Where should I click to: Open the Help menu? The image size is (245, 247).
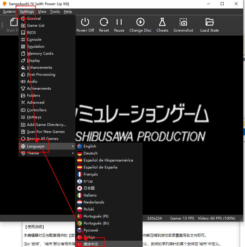(x=68, y=12)
